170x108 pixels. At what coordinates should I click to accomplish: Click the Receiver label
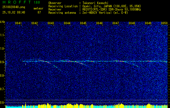(x=55, y=9)
